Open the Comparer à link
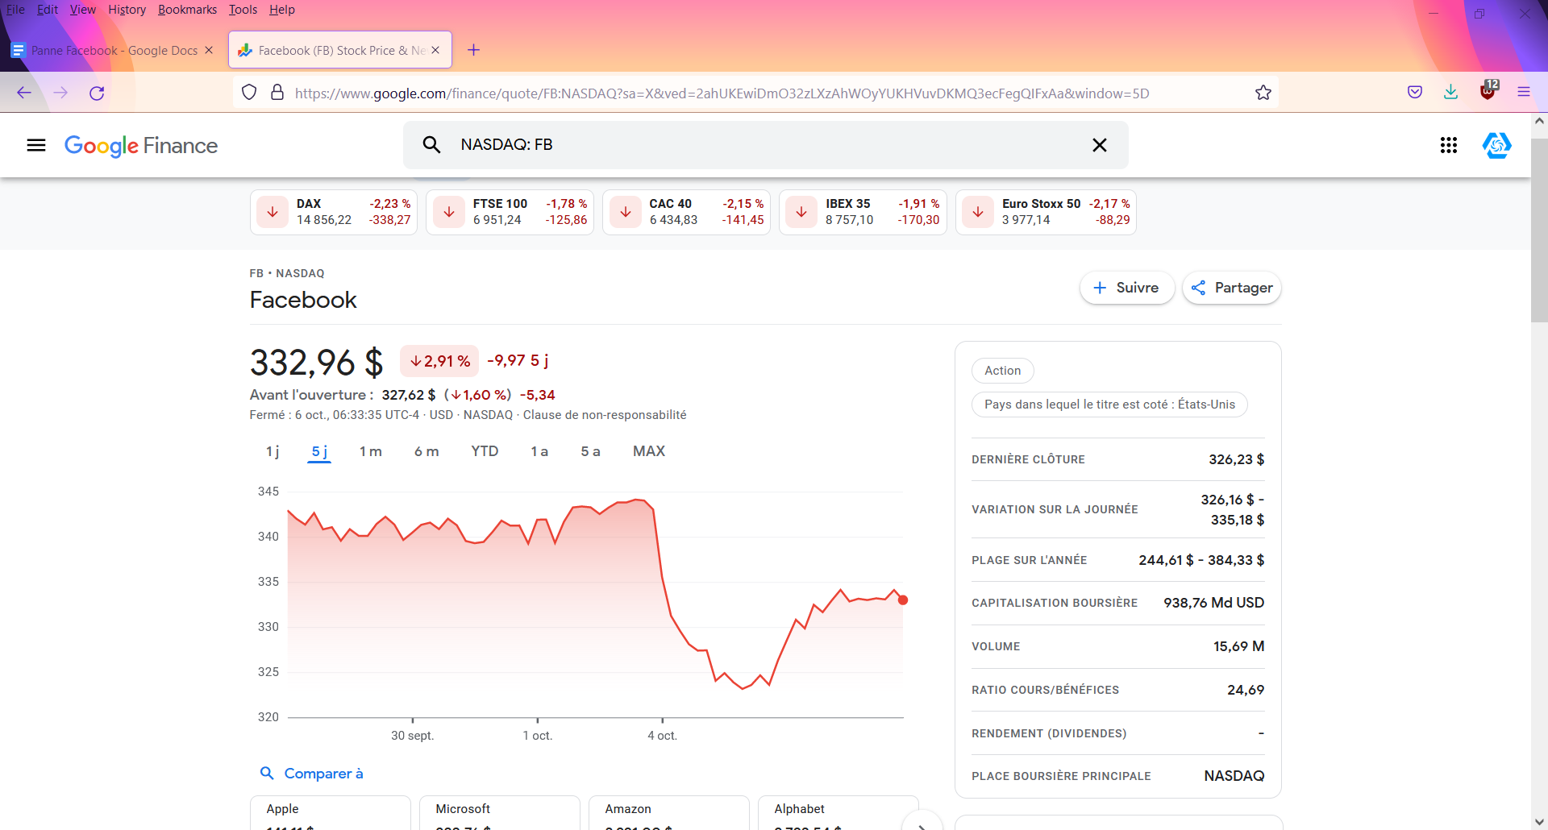The image size is (1548, 830). click(322, 774)
